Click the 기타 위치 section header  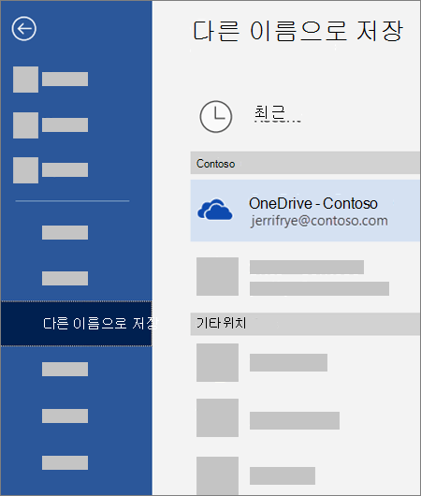305,324
